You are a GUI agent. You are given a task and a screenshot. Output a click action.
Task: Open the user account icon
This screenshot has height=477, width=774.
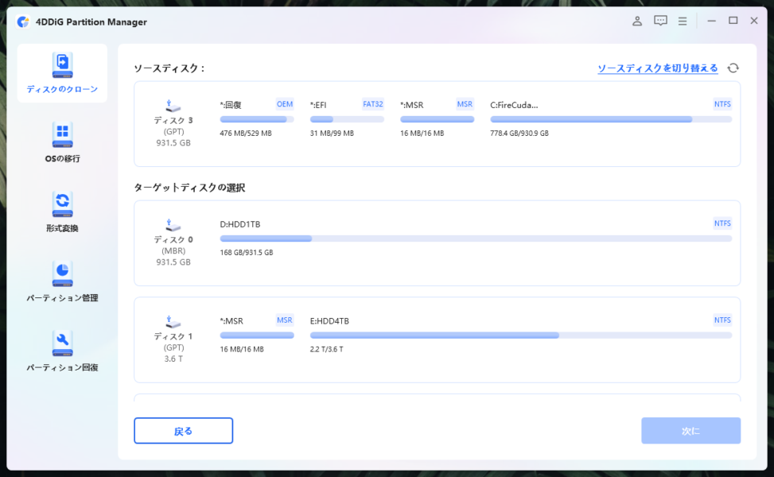637,21
